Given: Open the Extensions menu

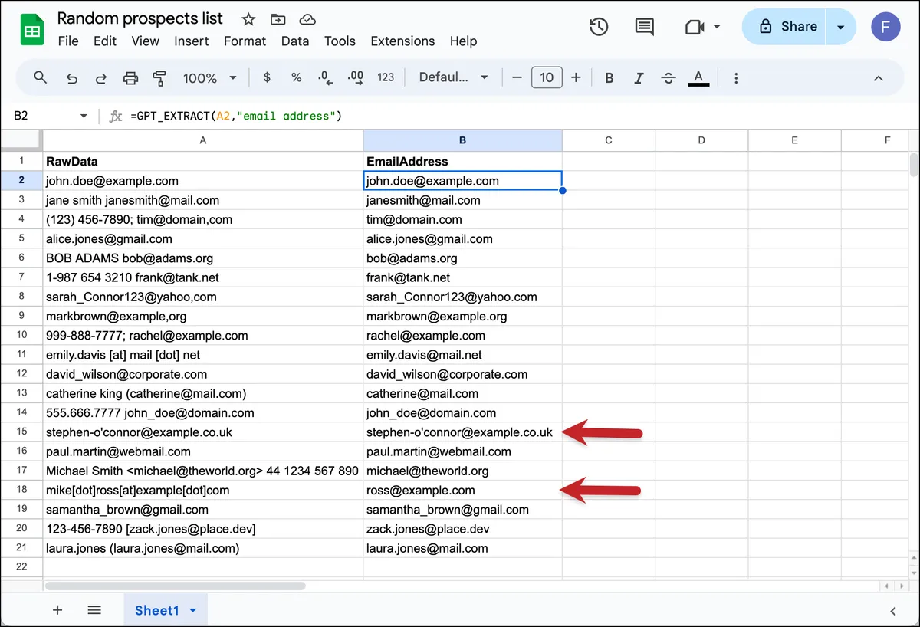Looking at the screenshot, I should tap(402, 41).
